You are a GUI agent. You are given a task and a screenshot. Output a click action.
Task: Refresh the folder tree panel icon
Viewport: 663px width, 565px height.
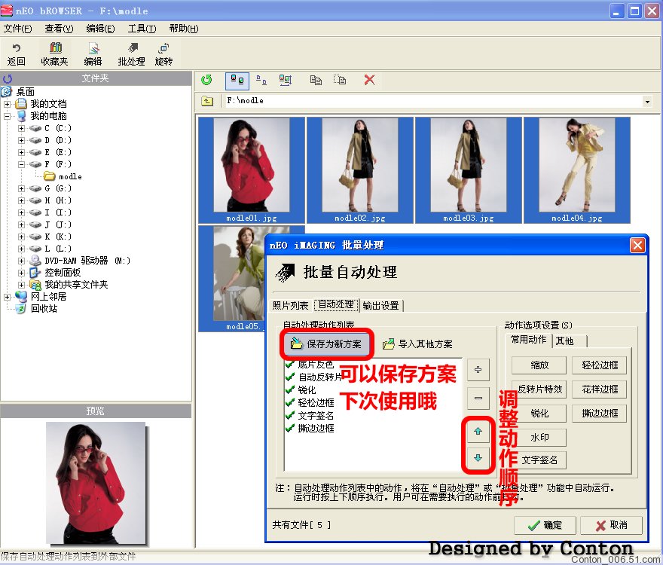click(x=8, y=78)
